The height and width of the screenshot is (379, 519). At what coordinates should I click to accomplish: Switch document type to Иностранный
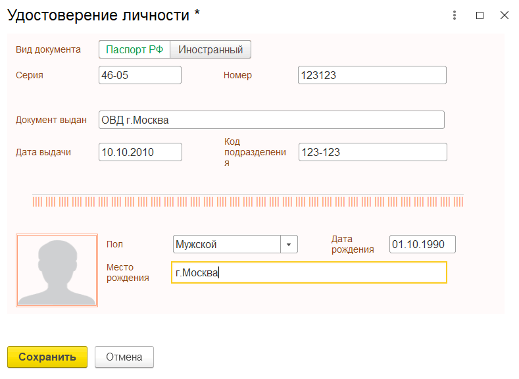(x=210, y=49)
